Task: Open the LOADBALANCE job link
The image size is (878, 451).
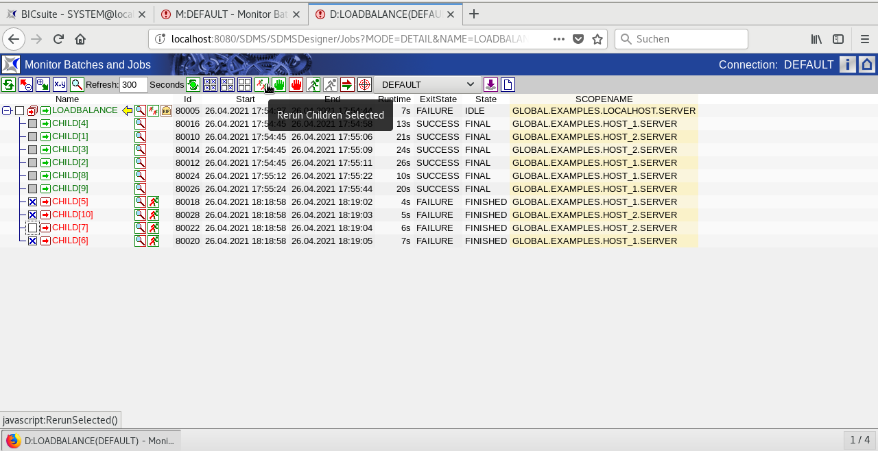Action: [x=85, y=110]
